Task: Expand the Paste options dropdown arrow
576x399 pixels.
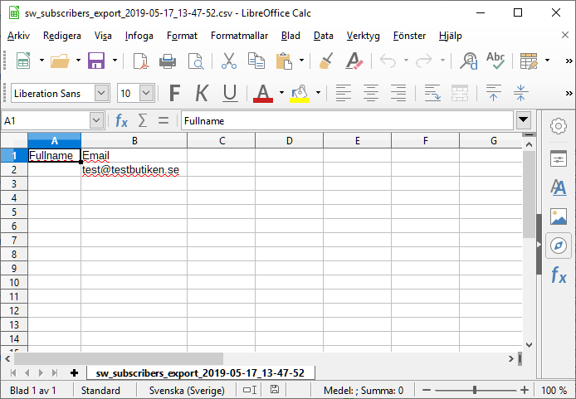Action: coord(301,61)
